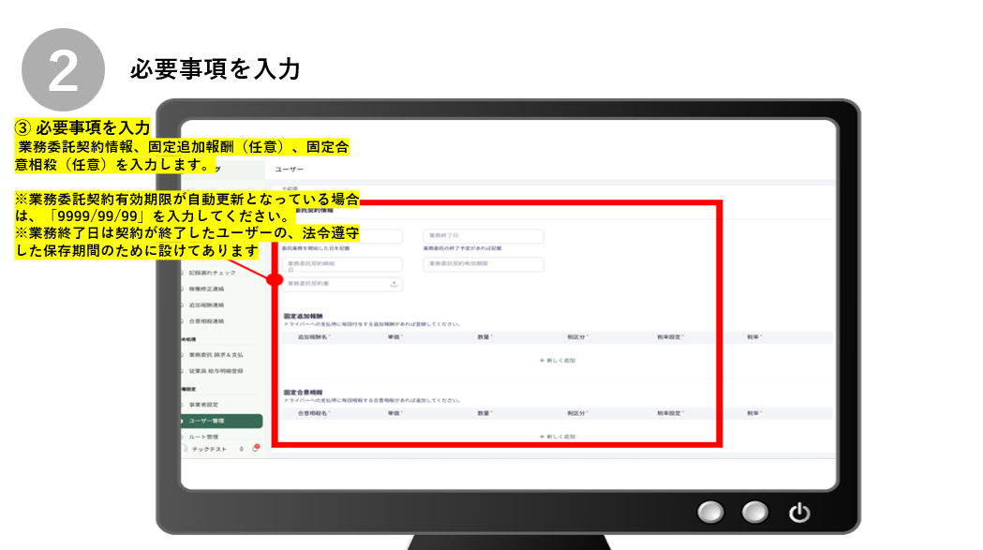983x550 pixels.
Task: Click the 追加報酬連絡 sidebar icon
Action: coord(182,305)
